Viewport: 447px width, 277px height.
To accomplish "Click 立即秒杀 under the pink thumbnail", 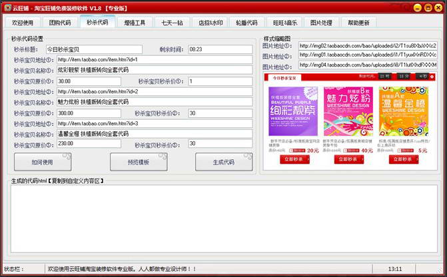I will (x=349, y=159).
